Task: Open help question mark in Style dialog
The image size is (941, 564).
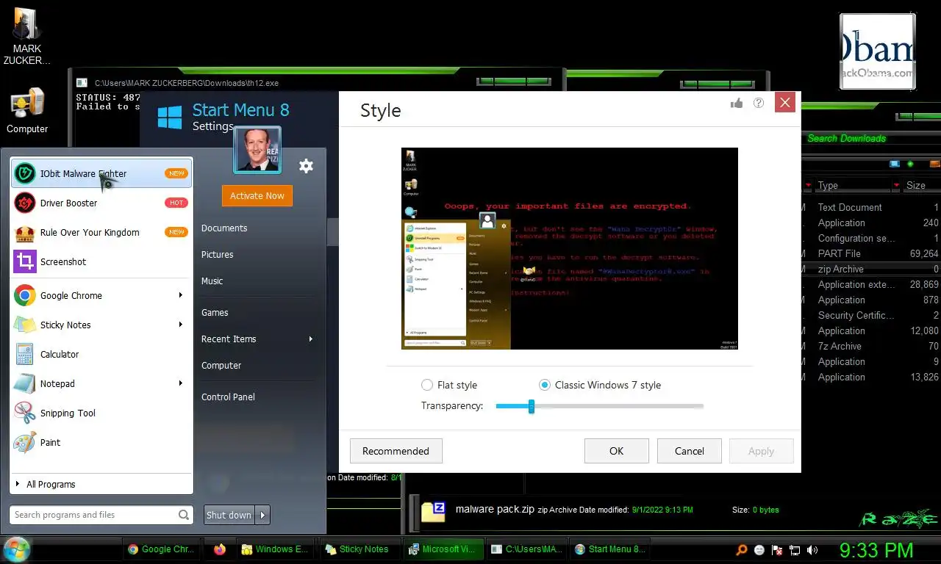Action: [x=759, y=104]
